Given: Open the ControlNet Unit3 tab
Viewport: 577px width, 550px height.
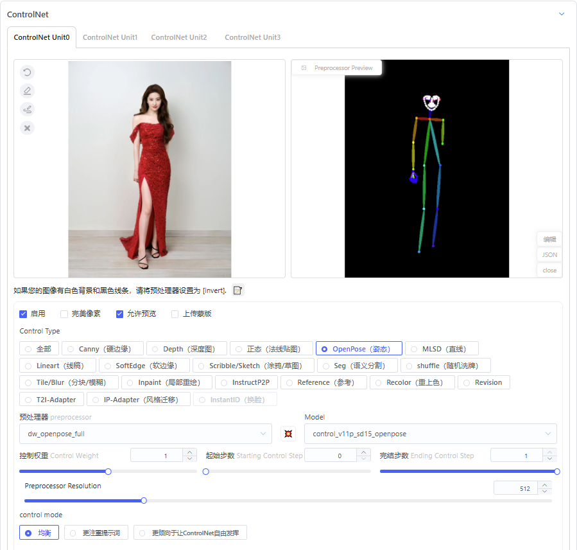Looking at the screenshot, I should pyautogui.click(x=252, y=37).
